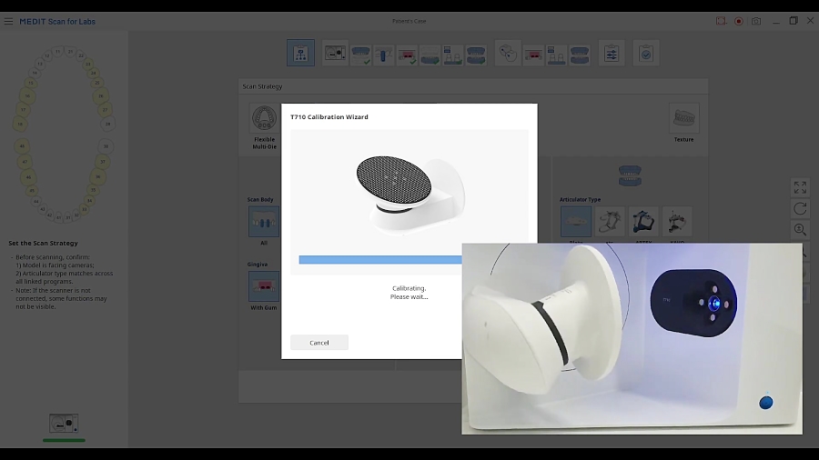819x460 pixels.
Task: Select the With Gum gingiva option
Action: (264, 286)
